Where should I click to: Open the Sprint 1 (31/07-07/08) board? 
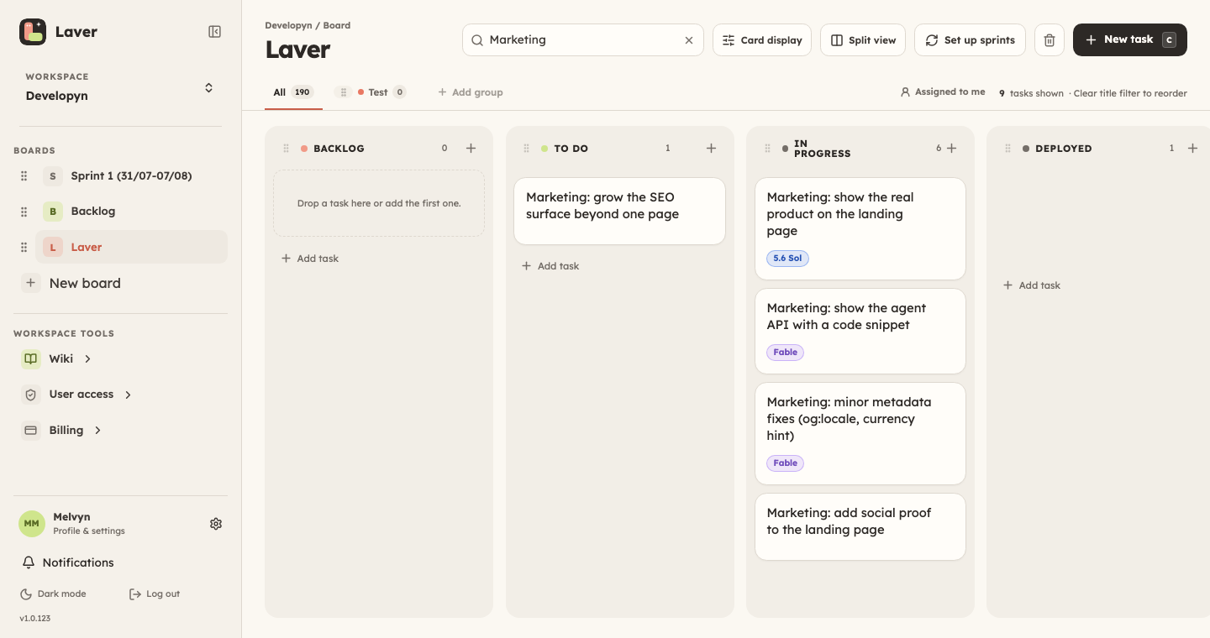[x=131, y=176]
